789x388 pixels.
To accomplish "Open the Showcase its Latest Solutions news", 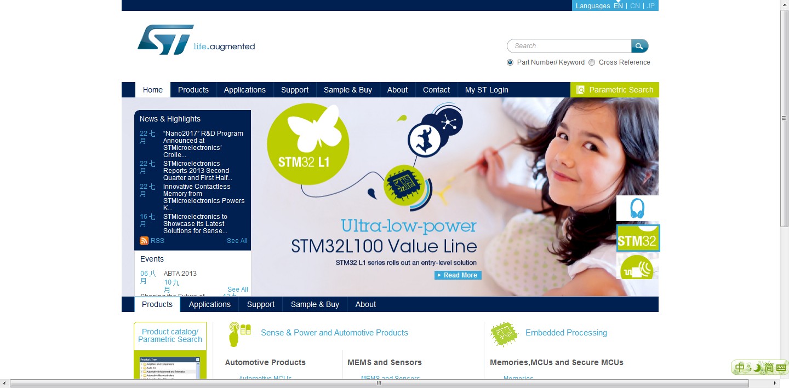I will coord(196,224).
